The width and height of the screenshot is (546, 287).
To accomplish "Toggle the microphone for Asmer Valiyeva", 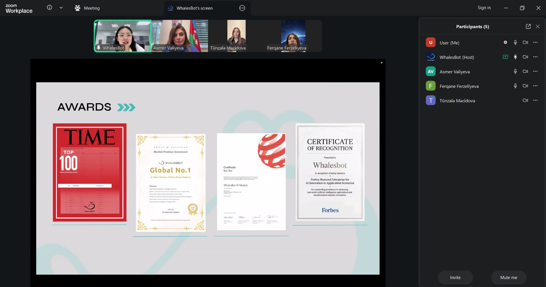I will (515, 71).
